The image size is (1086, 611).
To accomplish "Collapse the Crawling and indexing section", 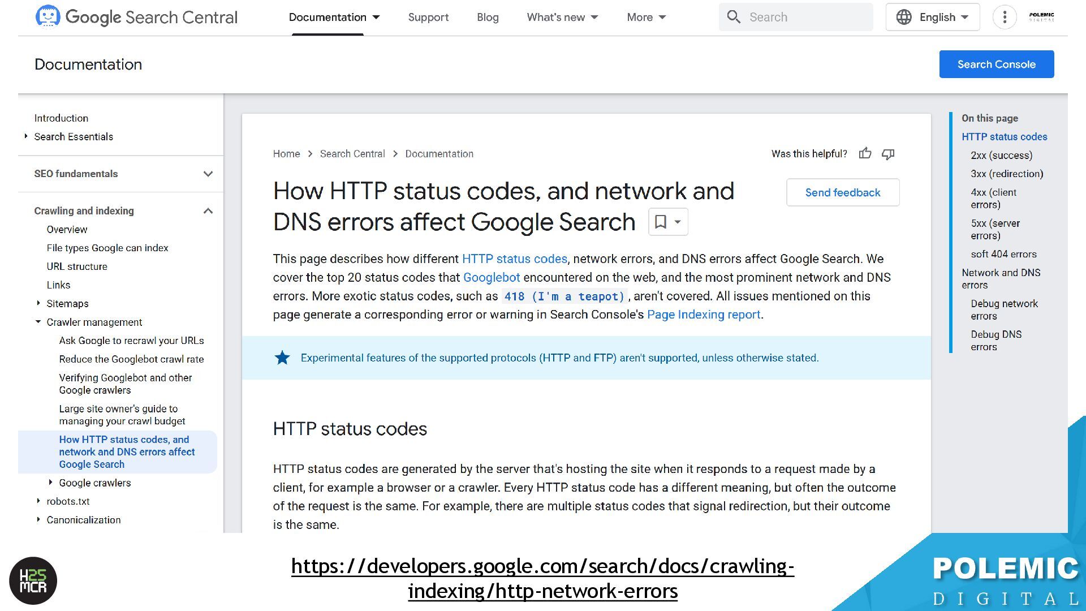I will pos(208,211).
